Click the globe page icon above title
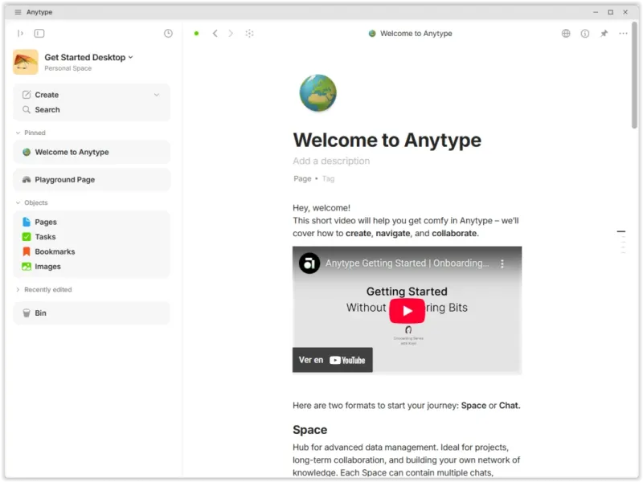This screenshot has height=482, width=643. click(317, 92)
